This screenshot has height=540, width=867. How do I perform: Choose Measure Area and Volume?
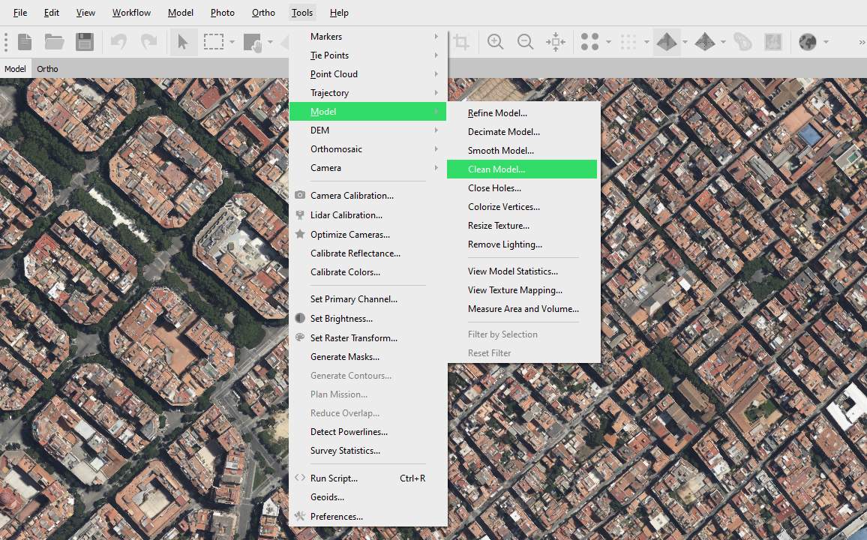pyautogui.click(x=523, y=309)
